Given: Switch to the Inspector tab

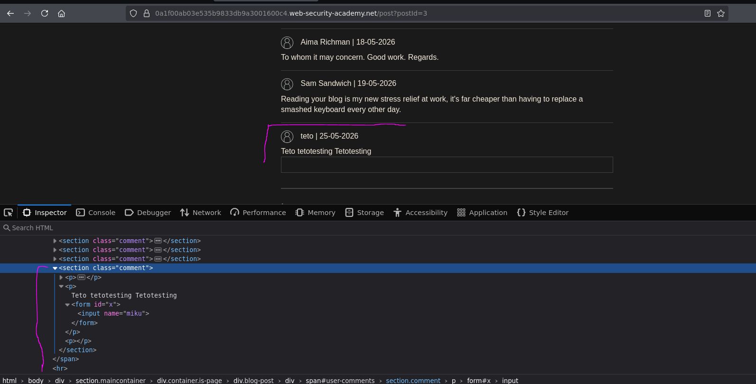Looking at the screenshot, I should tap(45, 213).
